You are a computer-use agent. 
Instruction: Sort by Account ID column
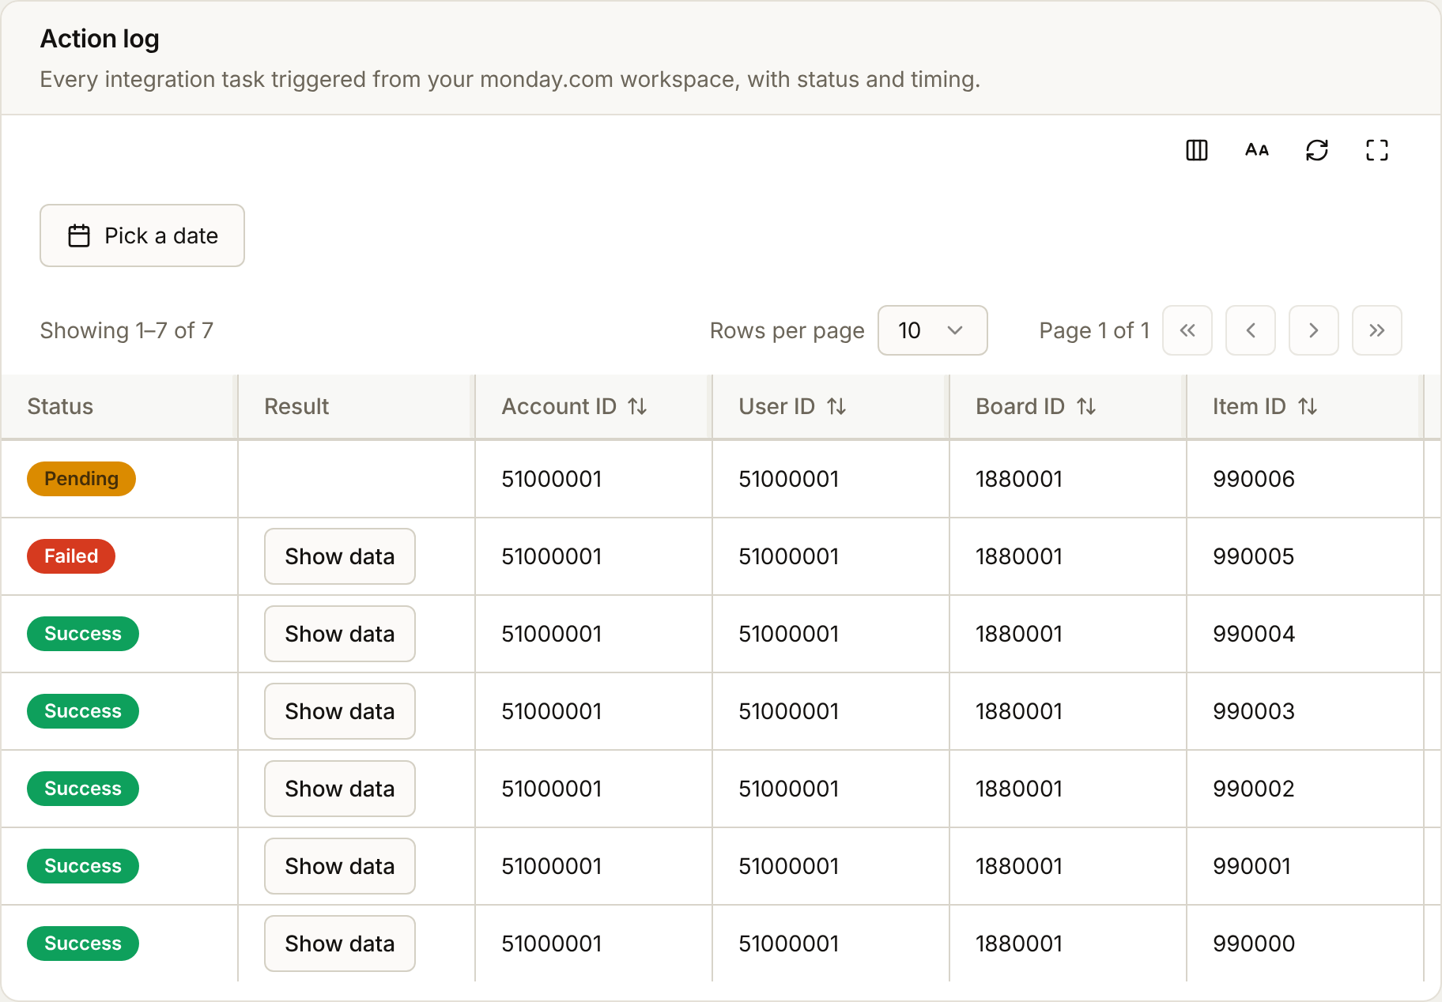(x=575, y=406)
